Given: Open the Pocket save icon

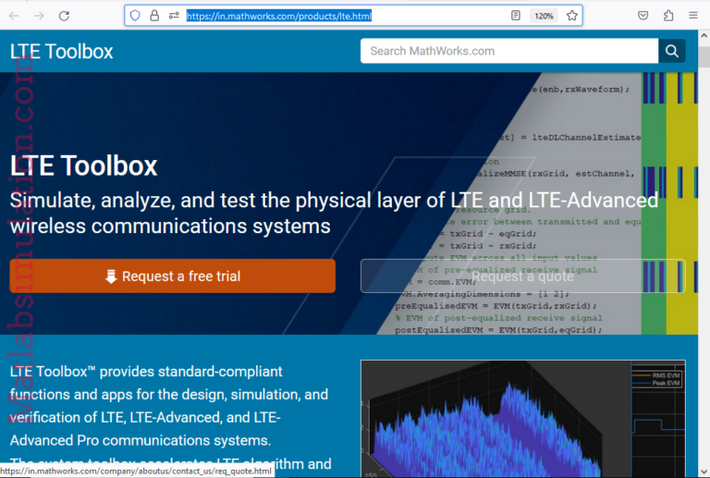Looking at the screenshot, I should pyautogui.click(x=643, y=16).
